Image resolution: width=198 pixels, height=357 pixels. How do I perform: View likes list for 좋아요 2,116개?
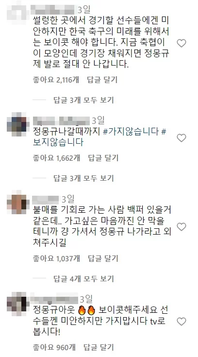pyautogui.click(x=56, y=80)
